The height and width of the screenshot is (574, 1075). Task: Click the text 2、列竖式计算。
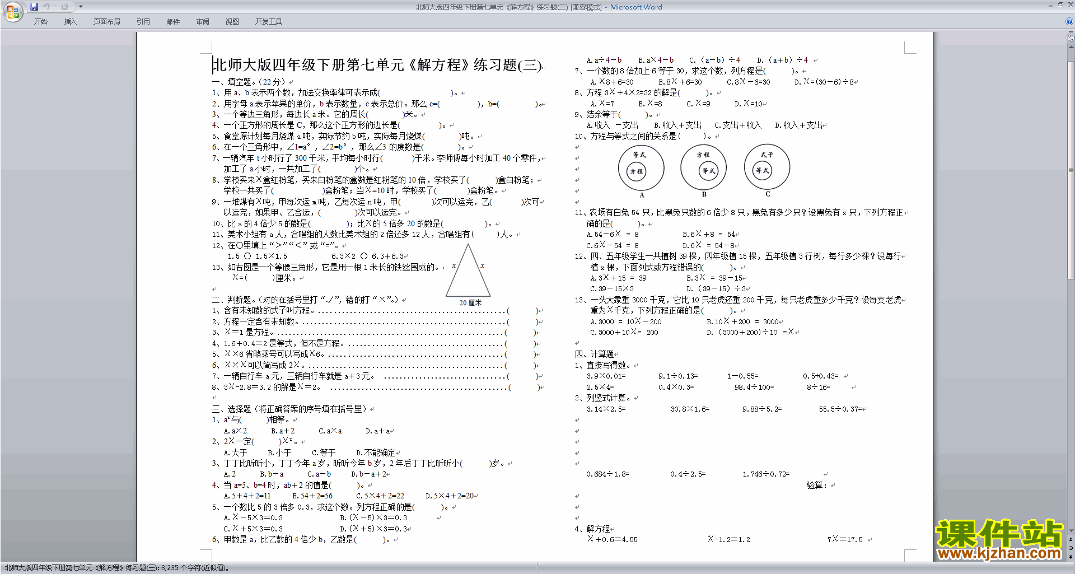[x=604, y=398]
